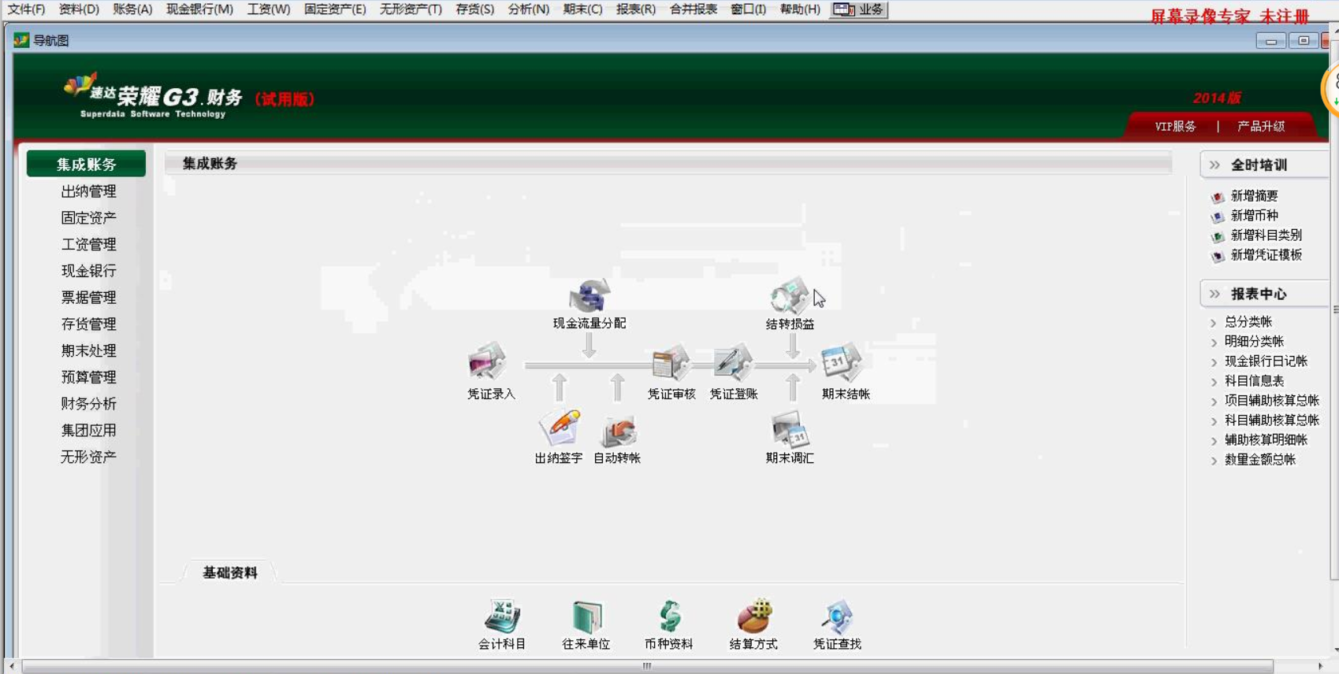
Task: Click the 期末结帐 period closing icon
Action: tap(841, 363)
